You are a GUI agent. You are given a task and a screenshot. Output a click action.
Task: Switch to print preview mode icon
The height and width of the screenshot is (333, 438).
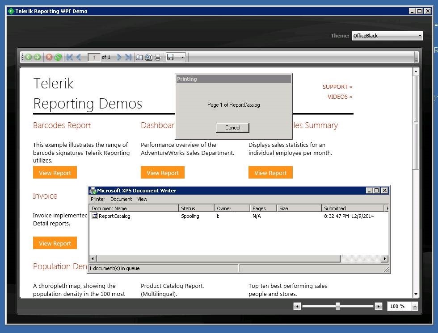coord(148,58)
